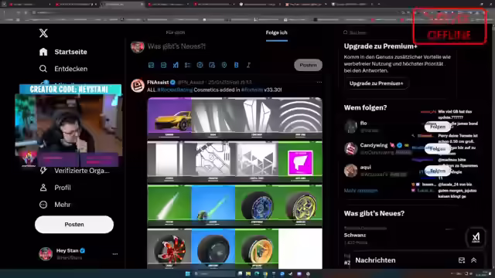
Task: Open the three-dot menu on FNAssist's post
Action: click(x=319, y=83)
